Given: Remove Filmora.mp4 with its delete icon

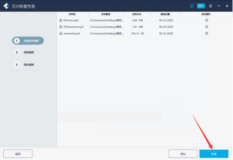Looking at the screenshot, I should pos(207,20).
